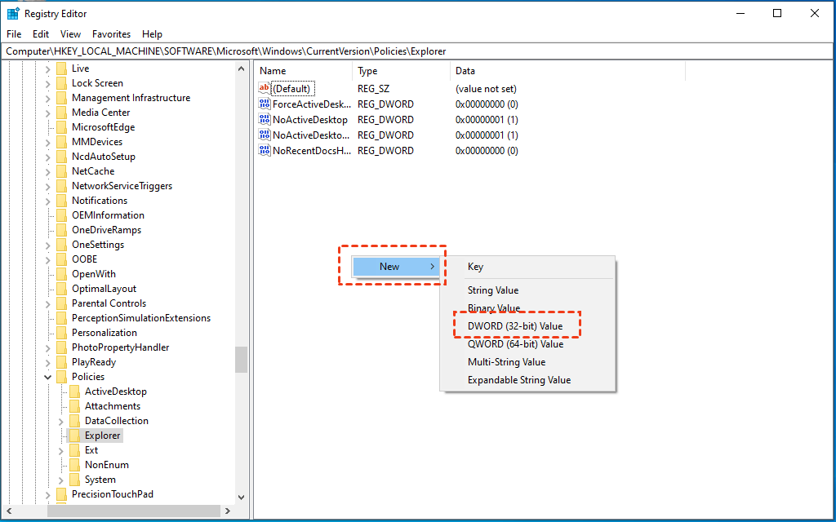Click the Attachments folder icon
Image resolution: width=836 pixels, height=522 pixels.
[x=74, y=406]
